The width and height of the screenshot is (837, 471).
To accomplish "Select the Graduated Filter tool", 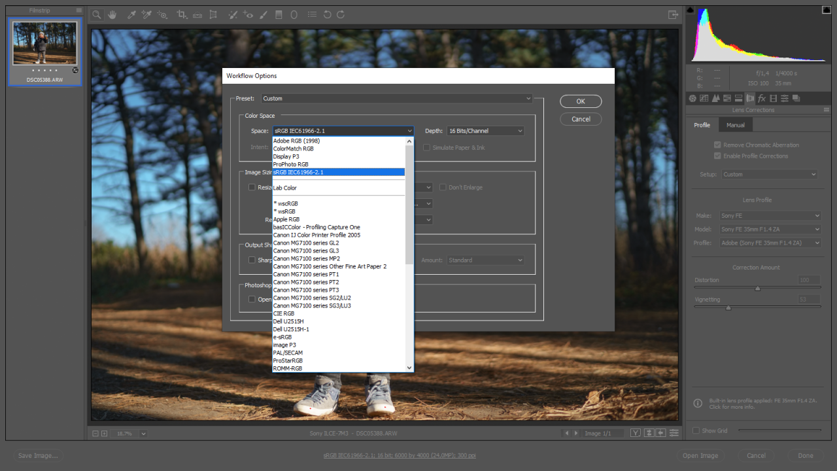I will click(279, 14).
